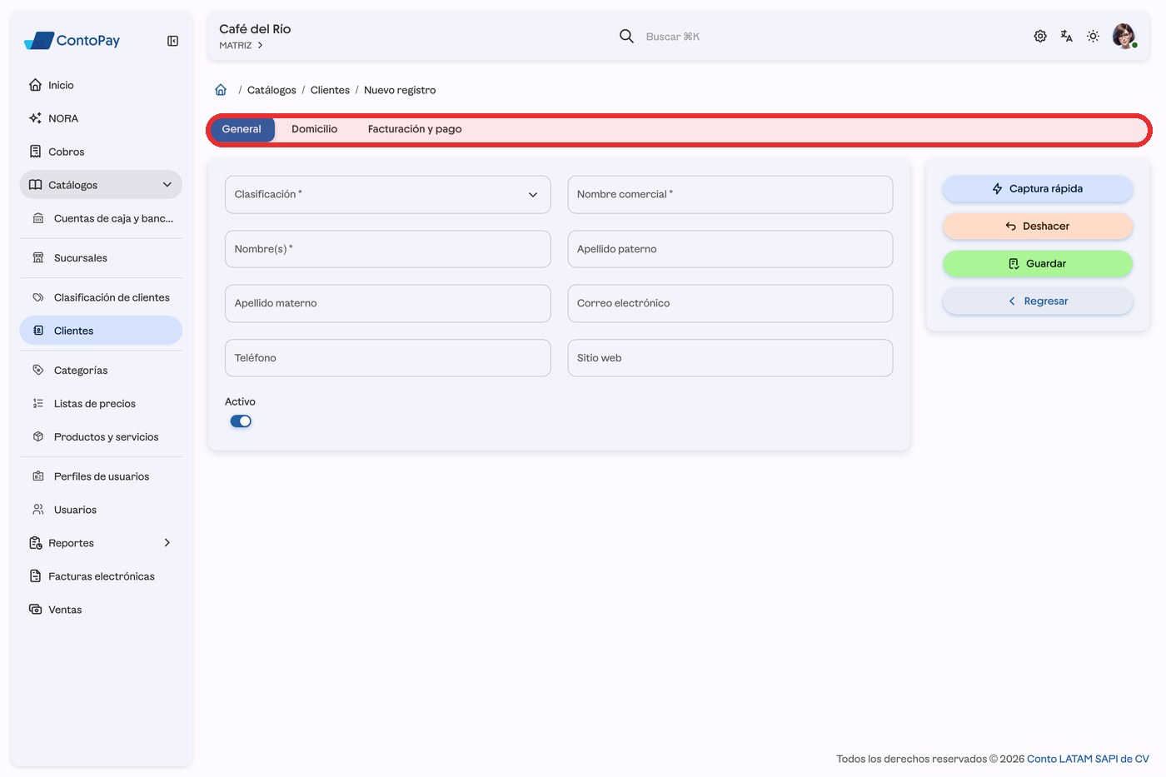This screenshot has height=777, width=1166.
Task: Collapse the sidebar panel icon
Action: [x=172, y=41]
